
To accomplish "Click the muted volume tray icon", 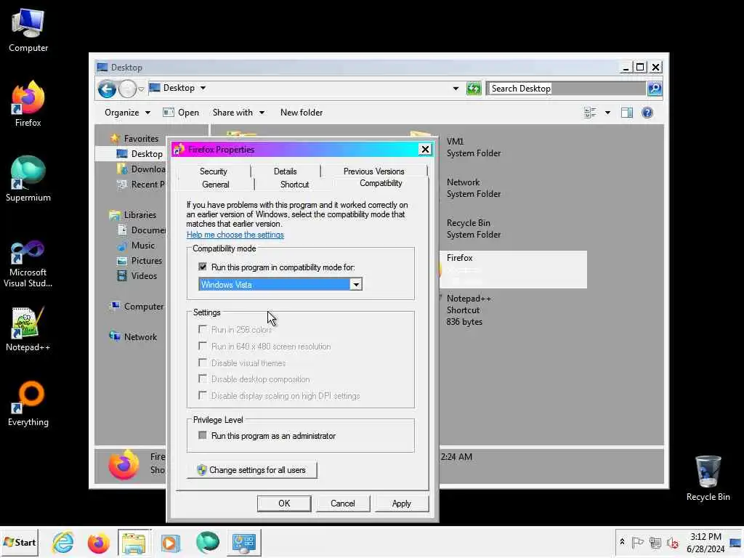I will click(672, 542).
